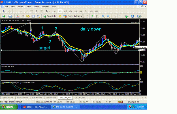Screen dimensions: 177x114
Task: Click the Kaspersky tray icon
Action: coord(130,107)
